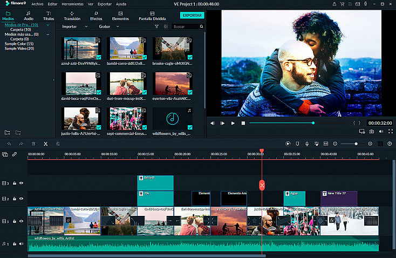Image resolution: width=396 pixels, height=258 pixels.
Task: Open the Pantalla Dividida tab
Action: [152, 16]
